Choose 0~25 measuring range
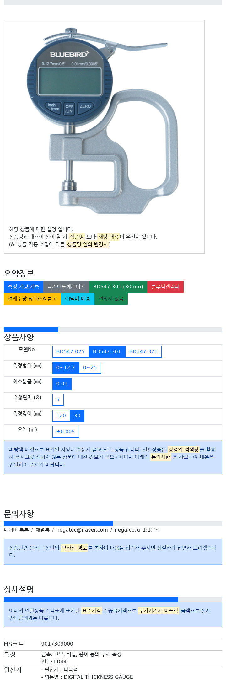Screen dimensions: 226x681 pyautogui.click(x=90, y=368)
